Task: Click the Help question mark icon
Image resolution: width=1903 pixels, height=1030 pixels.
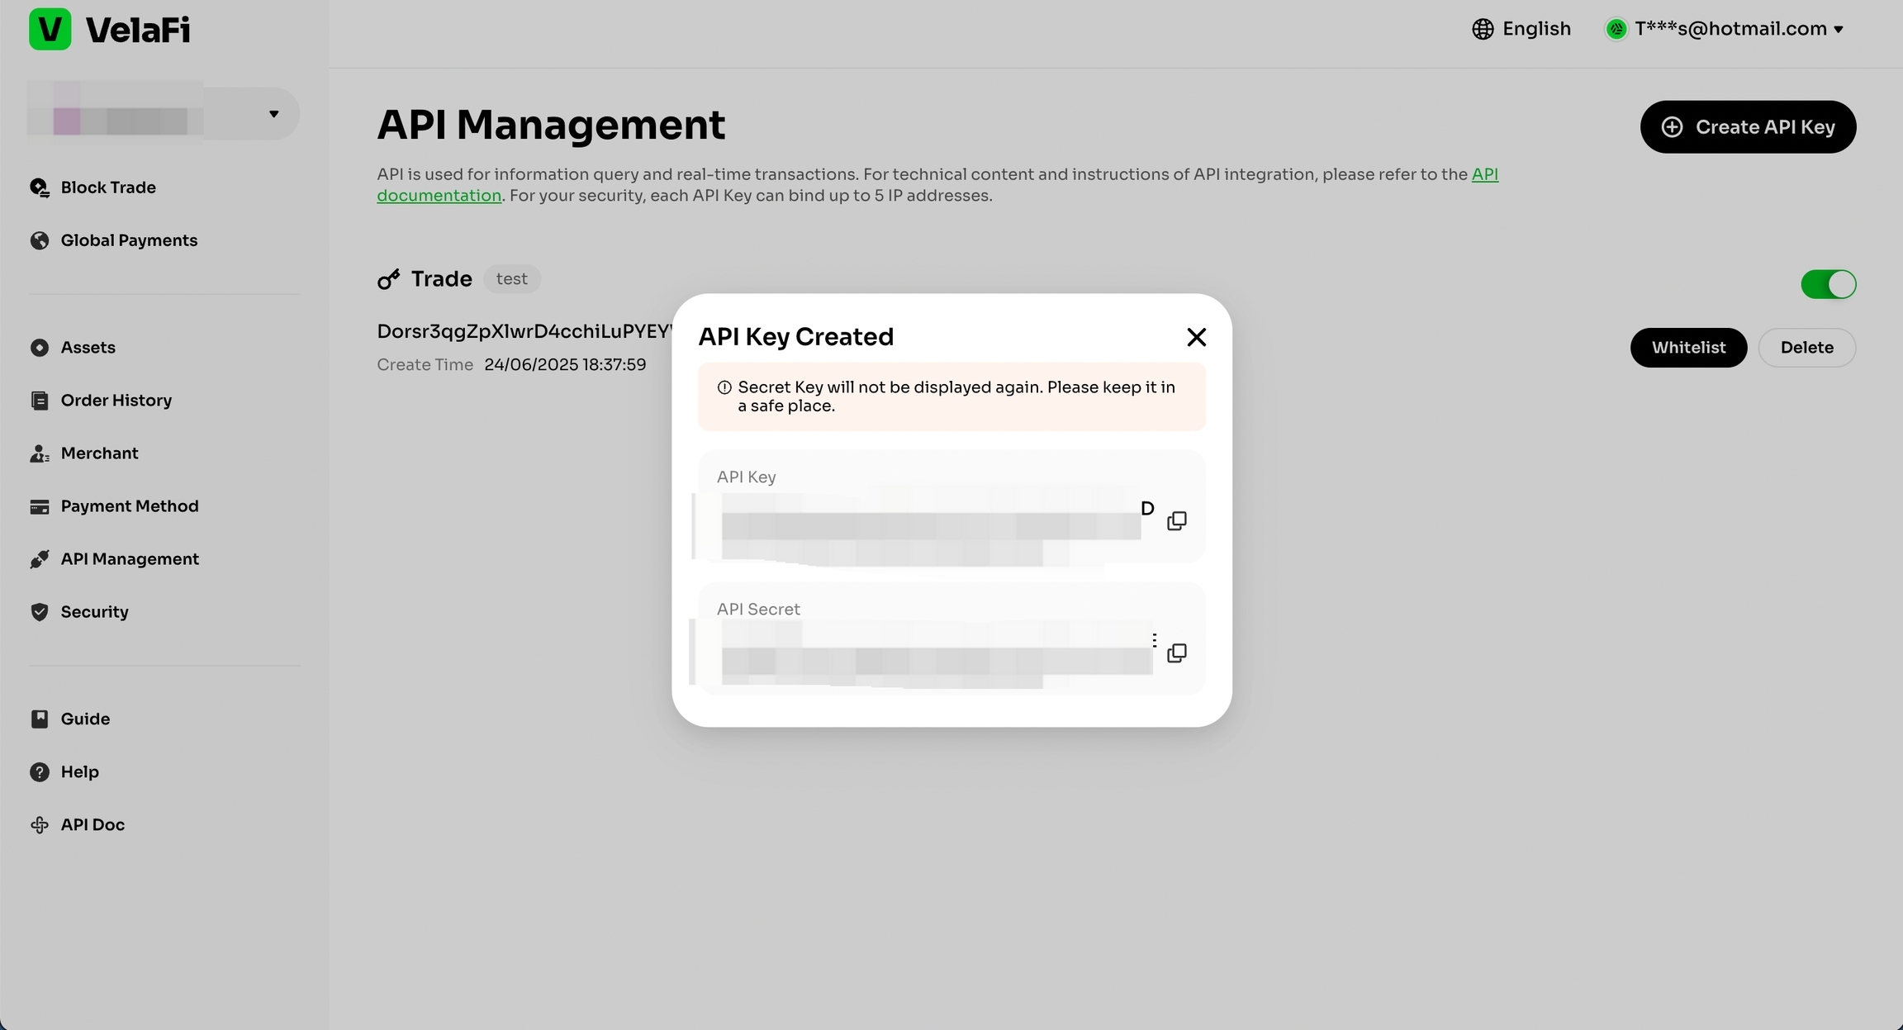Action: (x=39, y=772)
